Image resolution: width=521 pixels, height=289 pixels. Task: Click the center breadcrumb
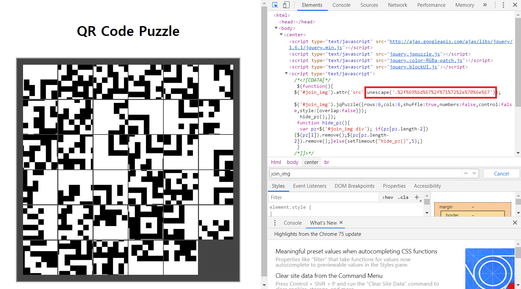coord(311,162)
